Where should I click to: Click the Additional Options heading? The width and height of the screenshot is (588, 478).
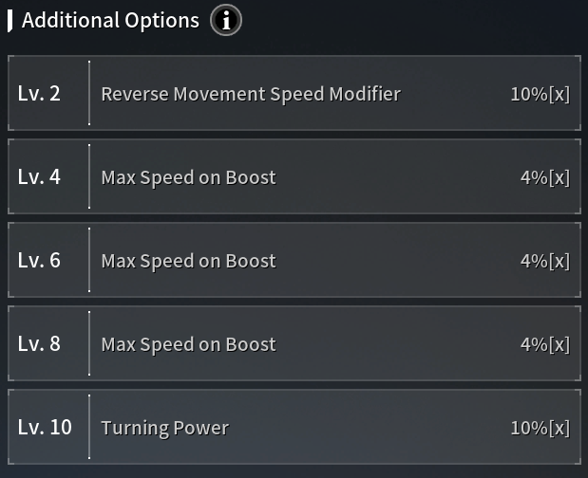pos(110,20)
